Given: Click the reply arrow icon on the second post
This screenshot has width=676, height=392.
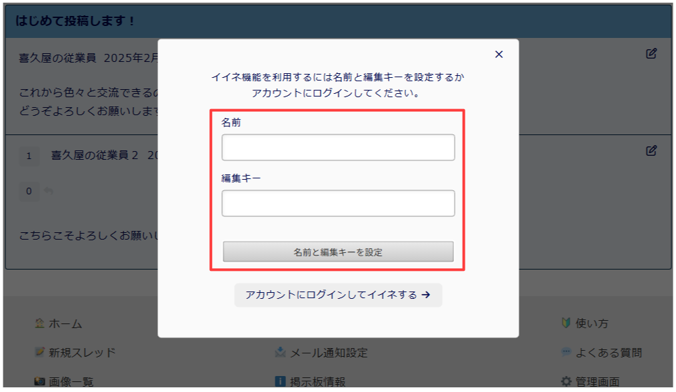Looking at the screenshot, I should 50,191.
